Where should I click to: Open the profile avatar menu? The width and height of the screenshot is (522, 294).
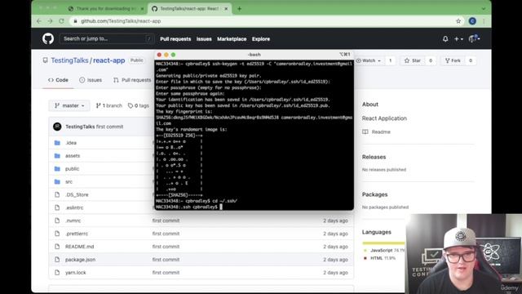point(474,38)
